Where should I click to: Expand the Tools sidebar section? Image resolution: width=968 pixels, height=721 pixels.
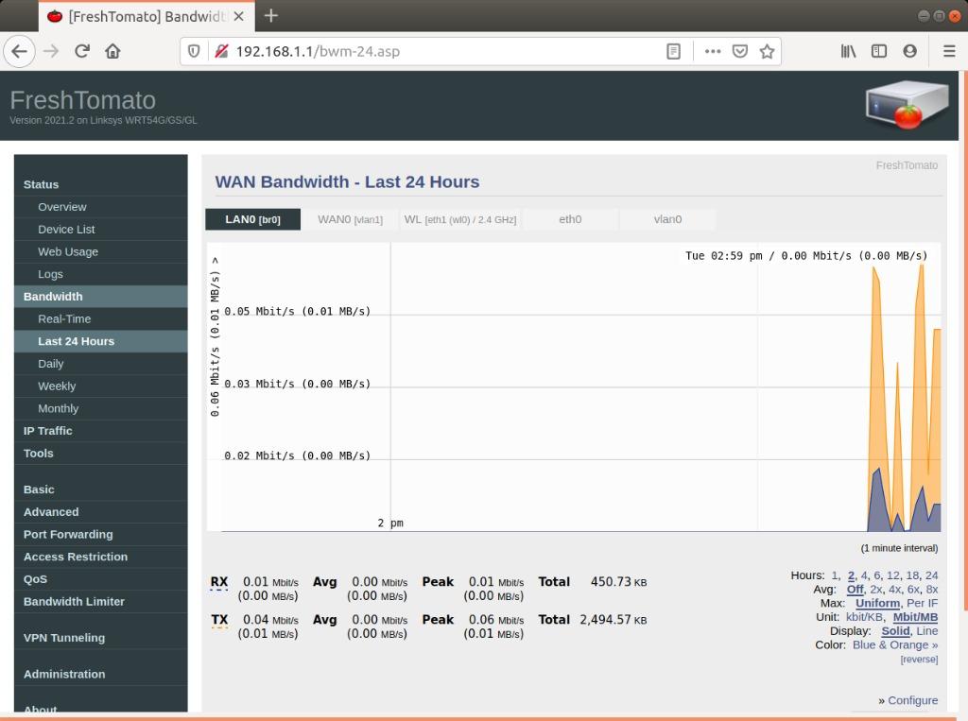[x=39, y=454]
